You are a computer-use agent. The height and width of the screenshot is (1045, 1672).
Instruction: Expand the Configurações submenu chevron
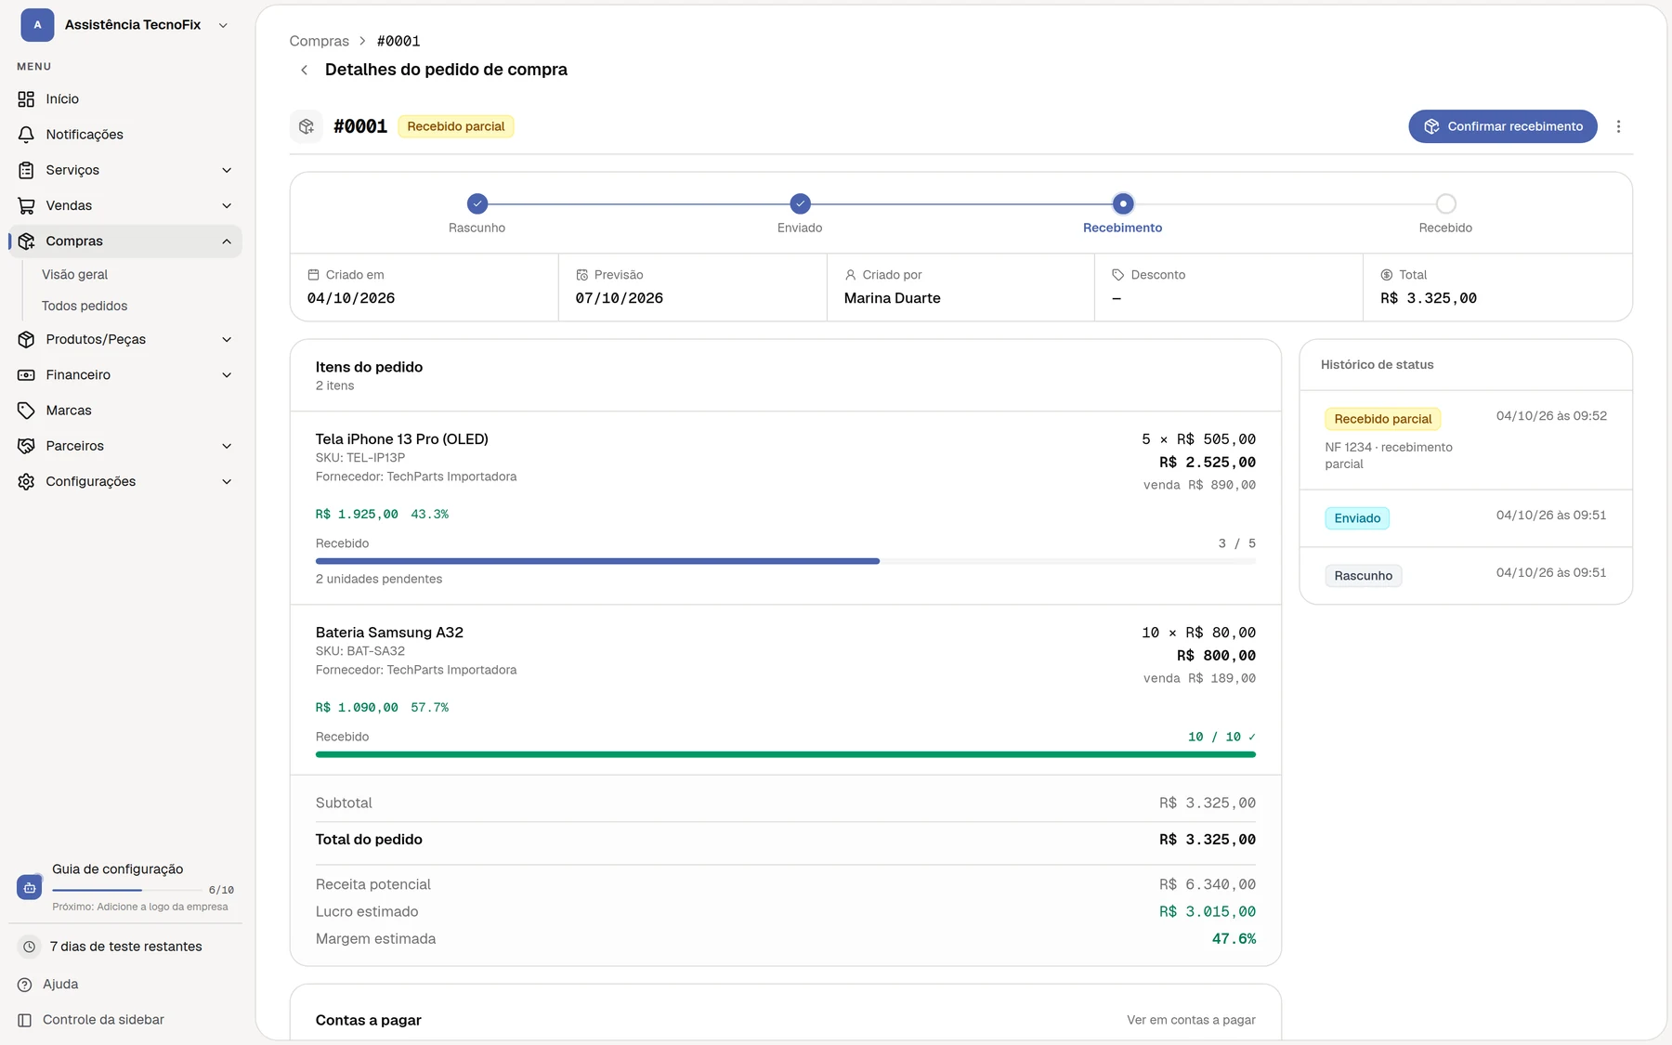click(227, 481)
